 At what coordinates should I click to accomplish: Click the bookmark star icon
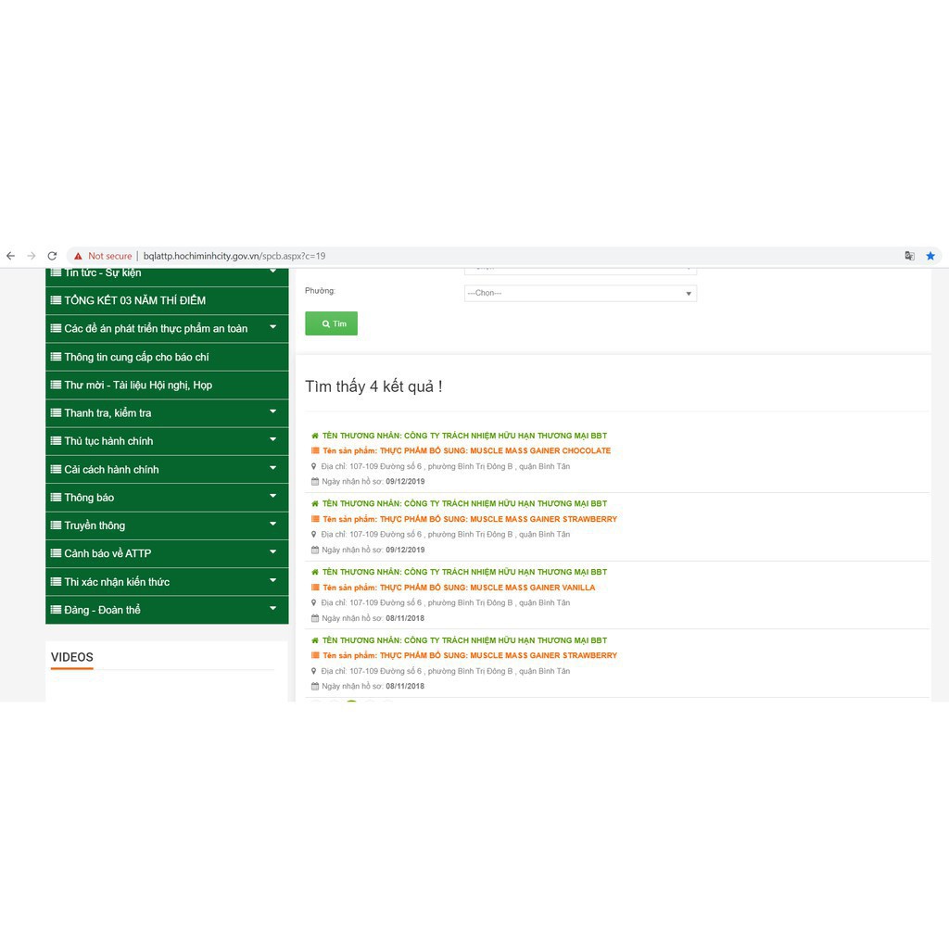point(930,256)
